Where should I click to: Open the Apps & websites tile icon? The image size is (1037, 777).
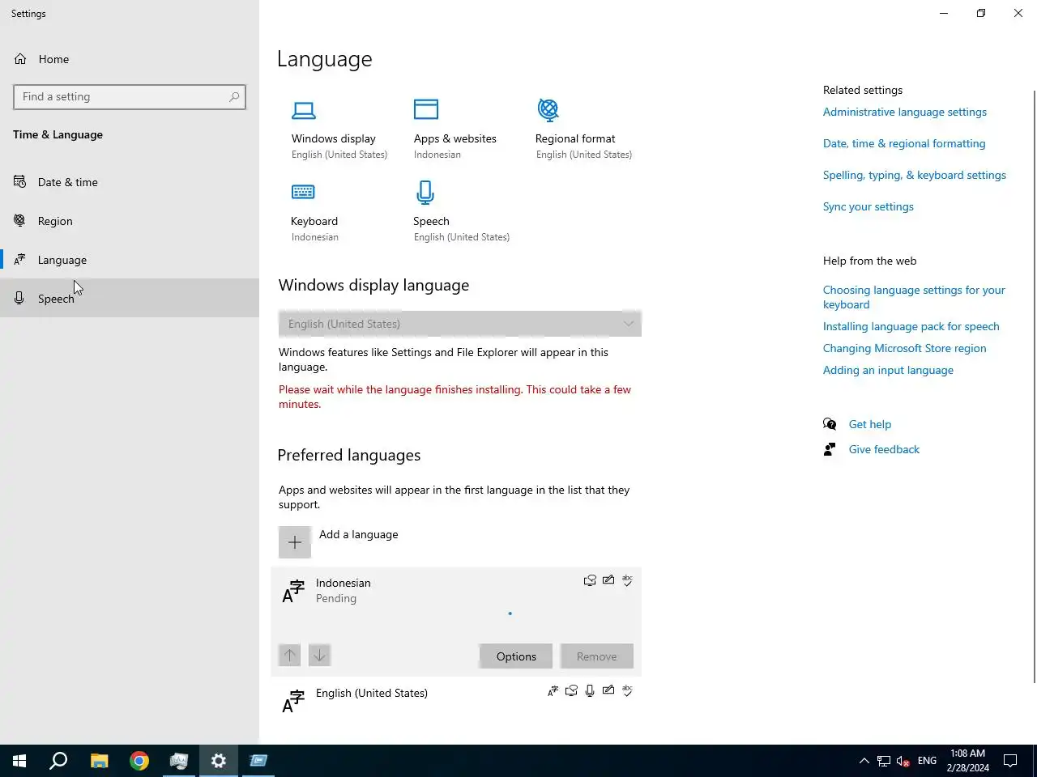pos(426,109)
